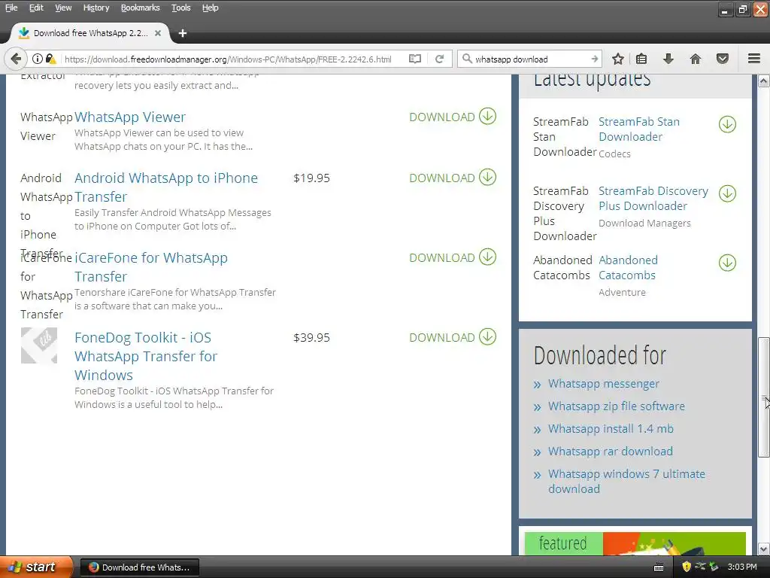Viewport: 770px width, 578px height.
Task: Click DOWNLOAD text for WhatsApp Viewer
Action: 442,117
